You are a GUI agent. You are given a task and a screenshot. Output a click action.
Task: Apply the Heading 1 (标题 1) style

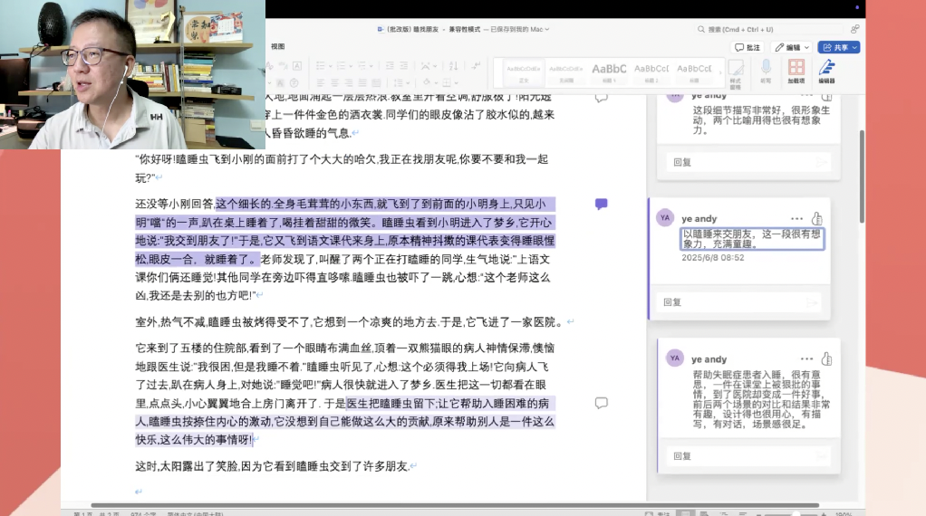[x=609, y=71]
